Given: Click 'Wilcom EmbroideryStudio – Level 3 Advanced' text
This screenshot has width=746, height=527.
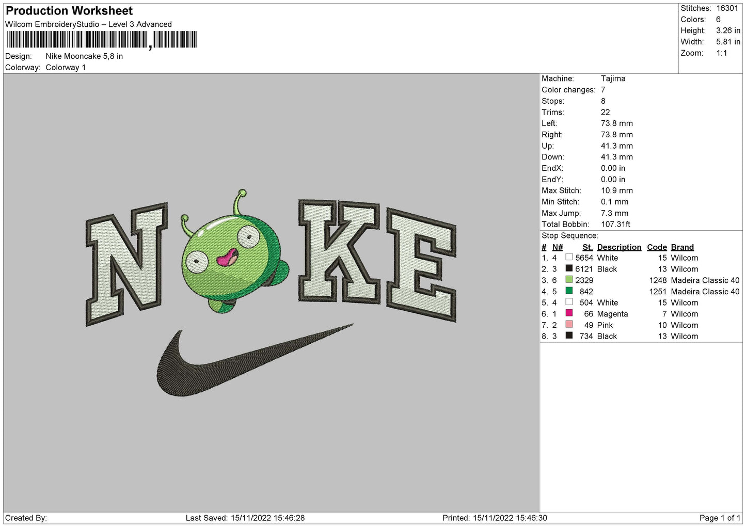Looking at the screenshot, I should [88, 24].
